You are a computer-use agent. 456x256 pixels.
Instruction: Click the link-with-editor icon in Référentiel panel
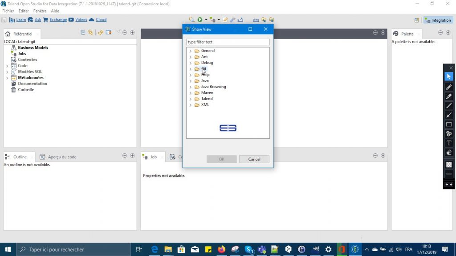pos(90,32)
